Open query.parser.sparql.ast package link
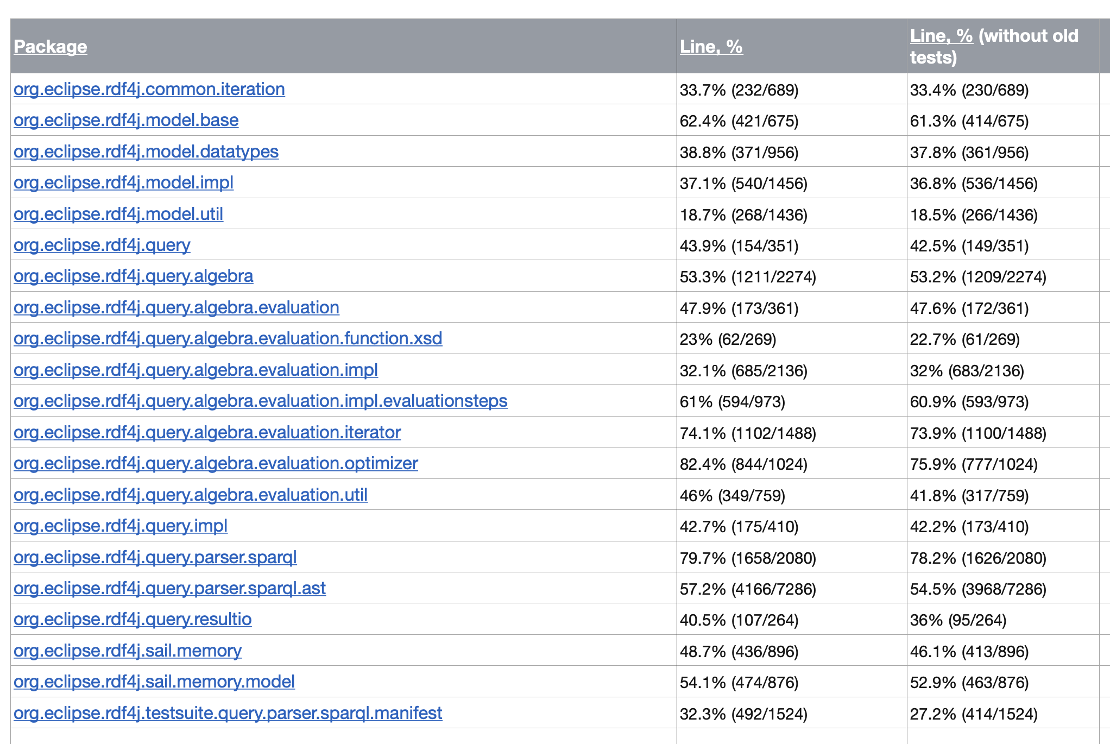 pyautogui.click(x=169, y=588)
